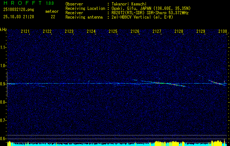
Task: Click the Receiving antenna label
Action: coord(84,17)
